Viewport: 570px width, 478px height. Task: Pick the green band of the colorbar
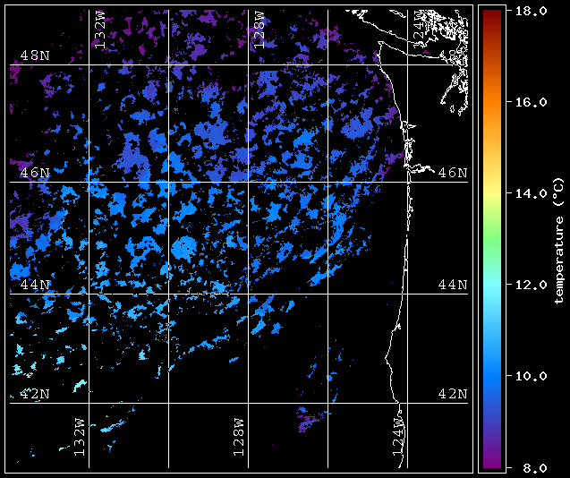pyautogui.click(x=492, y=240)
